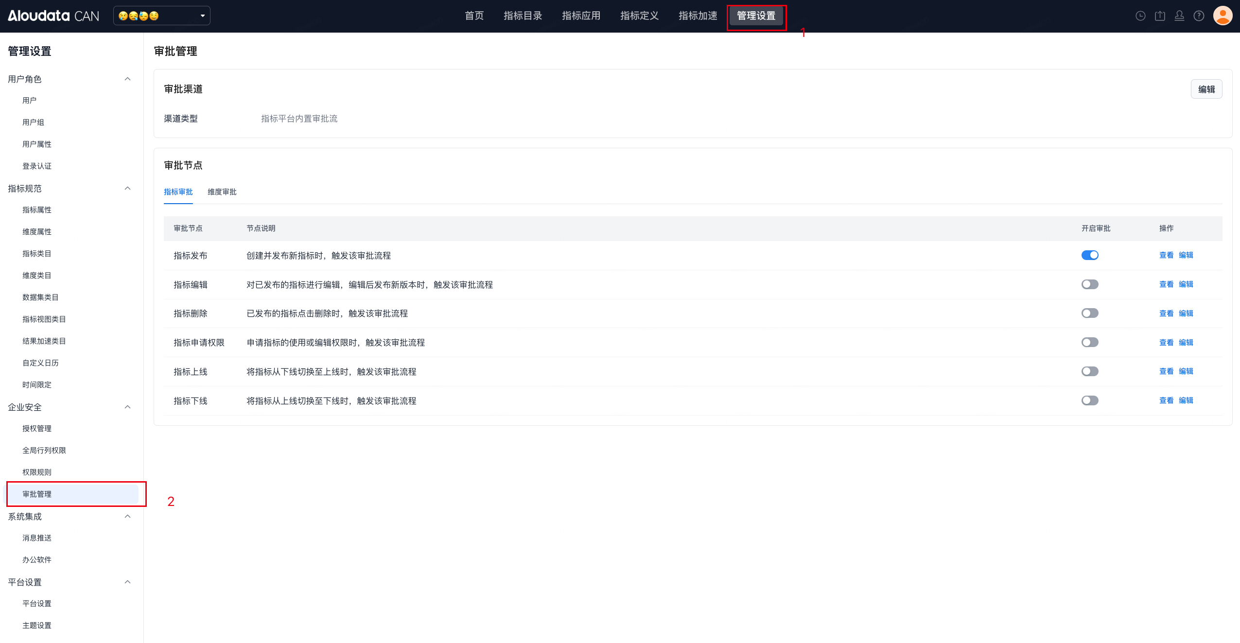Open the emoji workspace dropdown
Viewport: 1240px width, 643px height.
161,16
